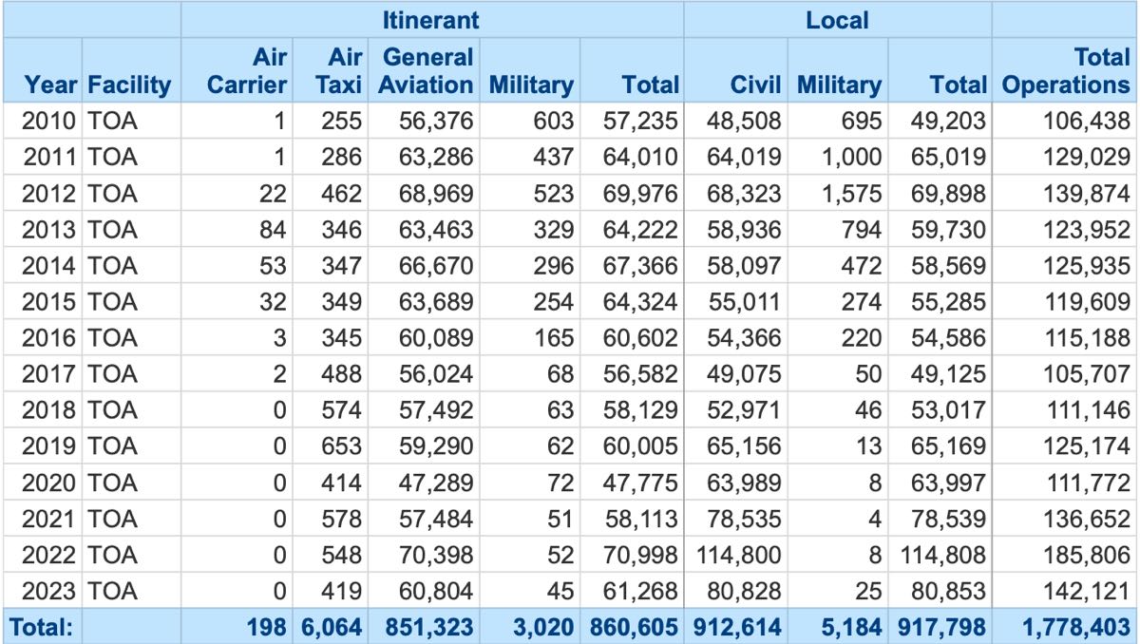Click civil value 80,828
This screenshot has width=1140, height=644.
747,589
